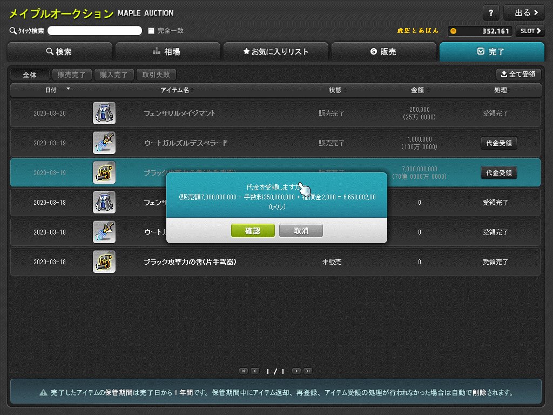Click the scroll icon in highlighted 2020-03-19 row
Image resolution: width=553 pixels, height=415 pixels.
pyautogui.click(x=104, y=172)
